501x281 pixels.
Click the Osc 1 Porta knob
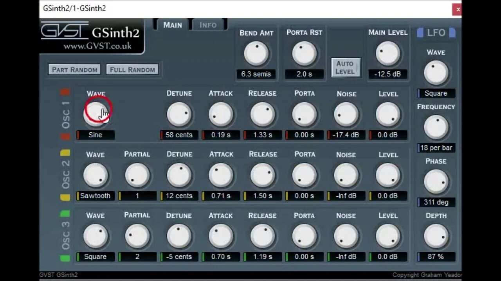click(305, 114)
